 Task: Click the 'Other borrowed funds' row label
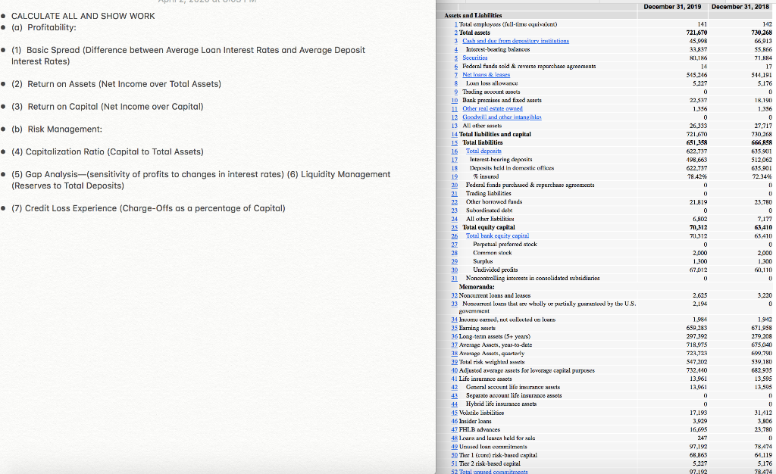(x=494, y=201)
